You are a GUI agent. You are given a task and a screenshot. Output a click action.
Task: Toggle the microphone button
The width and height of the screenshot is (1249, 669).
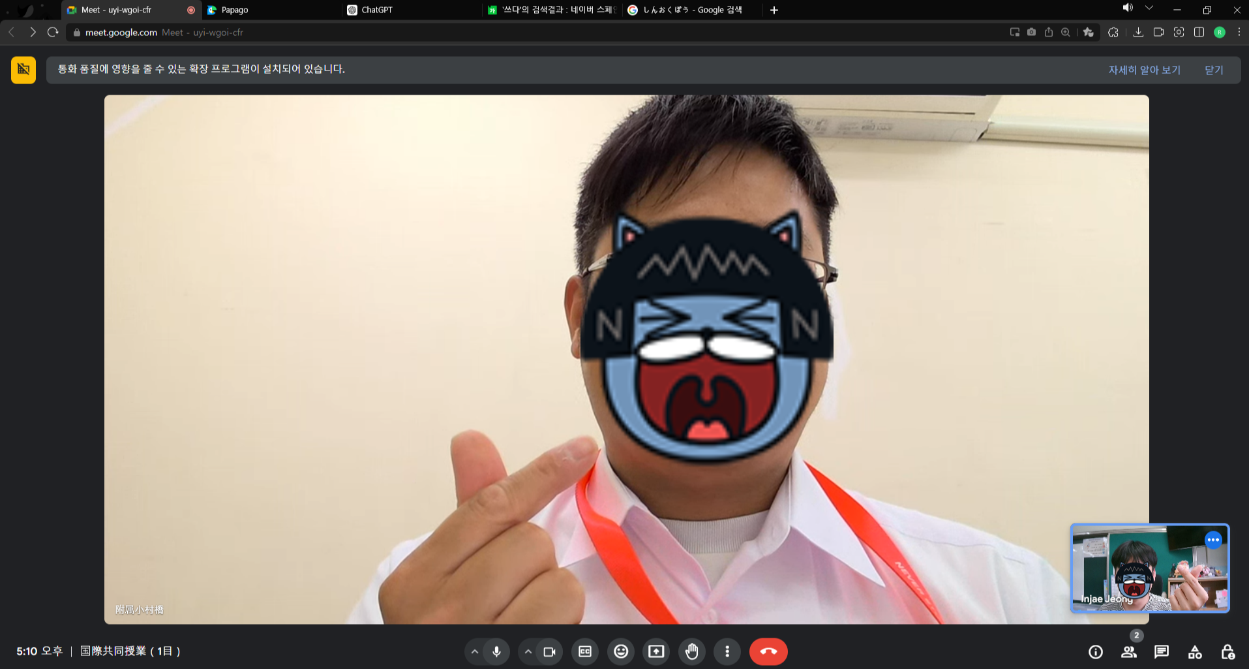(x=497, y=651)
